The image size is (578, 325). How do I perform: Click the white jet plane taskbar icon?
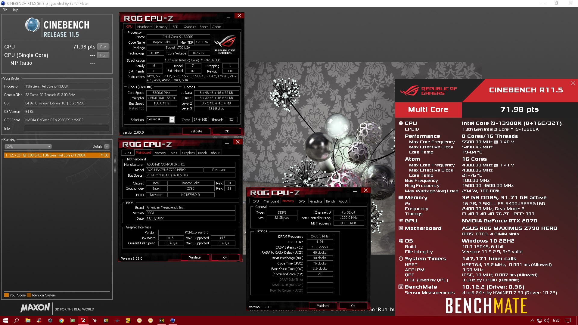(x=95, y=320)
